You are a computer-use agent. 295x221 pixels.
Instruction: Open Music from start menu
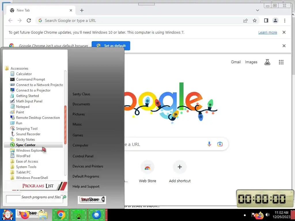pos(77,124)
